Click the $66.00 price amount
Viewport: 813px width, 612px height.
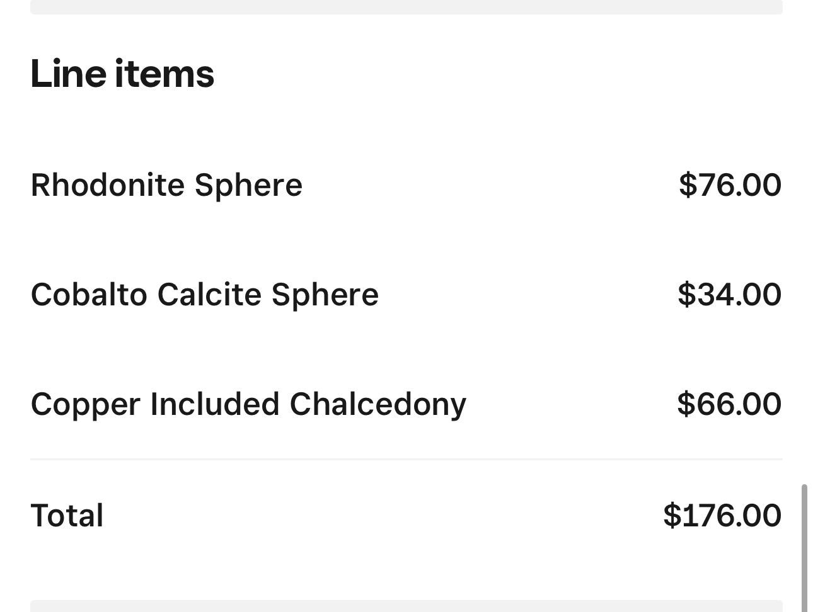tap(729, 404)
